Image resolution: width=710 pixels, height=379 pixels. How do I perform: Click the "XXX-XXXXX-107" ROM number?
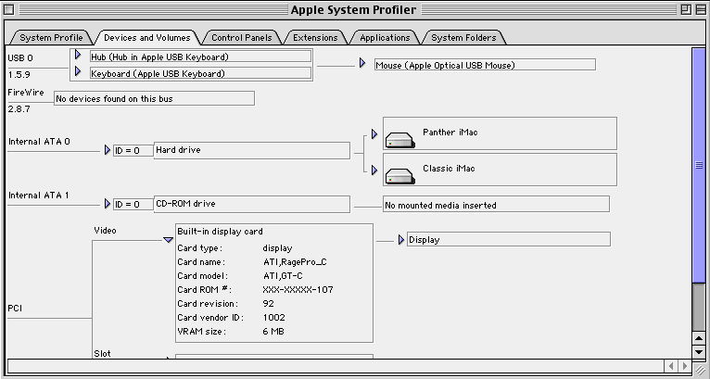pyautogui.click(x=298, y=290)
